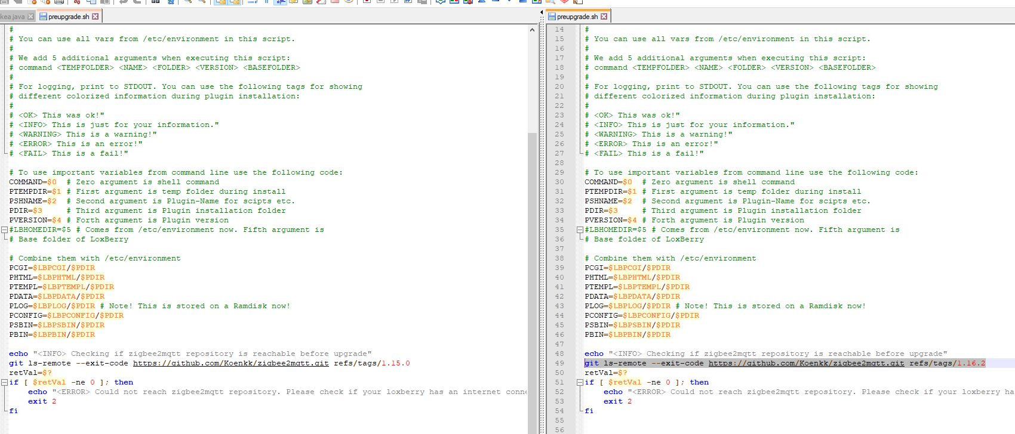Close the left pane's preupgrade.sh tab
The height and width of the screenshot is (434, 1015).
[96, 17]
